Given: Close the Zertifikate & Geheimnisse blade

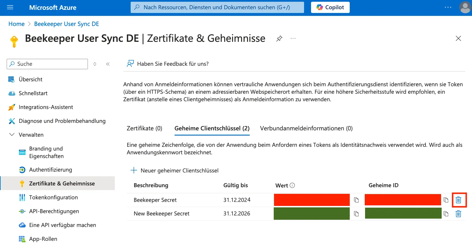Looking at the screenshot, I should [x=458, y=38].
